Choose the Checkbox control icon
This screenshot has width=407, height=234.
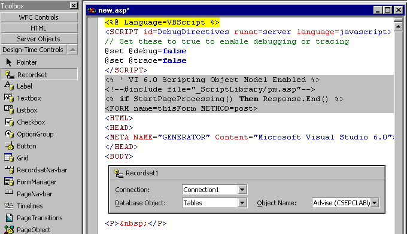tap(9, 122)
